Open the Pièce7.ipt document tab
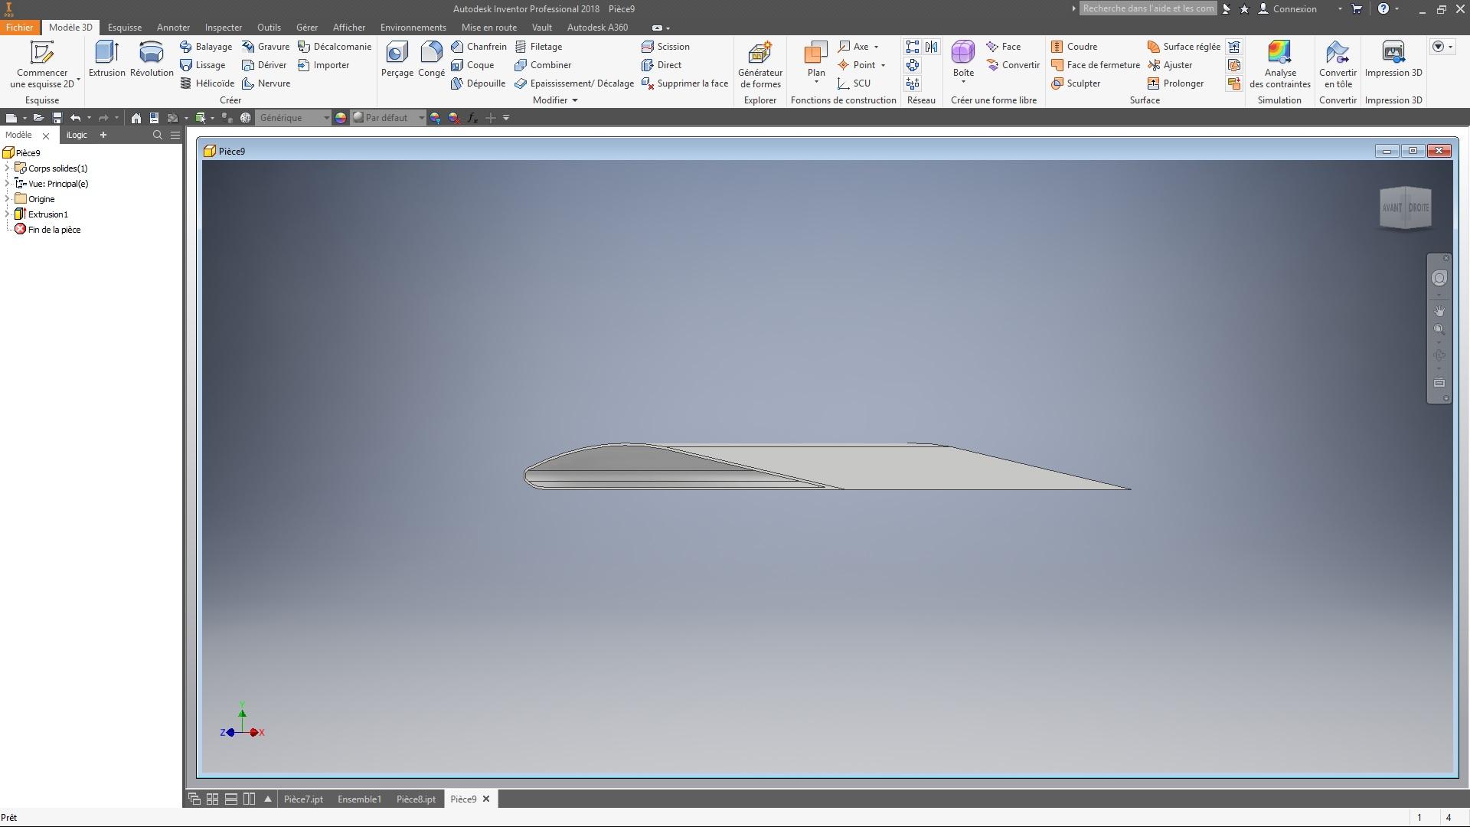The height and width of the screenshot is (827, 1470). (x=303, y=799)
